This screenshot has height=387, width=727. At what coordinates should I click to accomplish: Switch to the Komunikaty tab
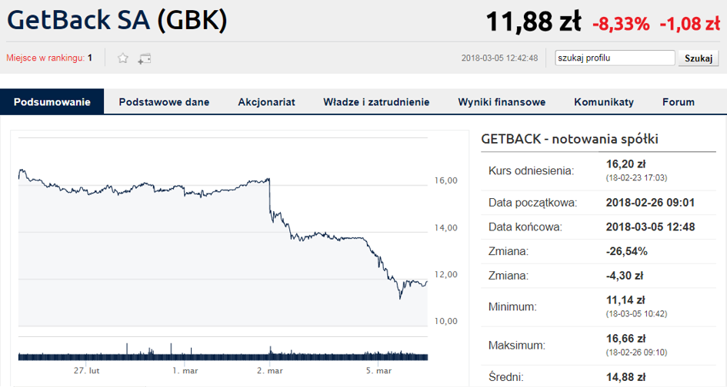click(604, 102)
